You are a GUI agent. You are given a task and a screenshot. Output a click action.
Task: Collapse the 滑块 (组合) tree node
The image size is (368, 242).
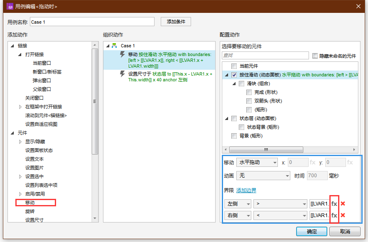point(234,84)
